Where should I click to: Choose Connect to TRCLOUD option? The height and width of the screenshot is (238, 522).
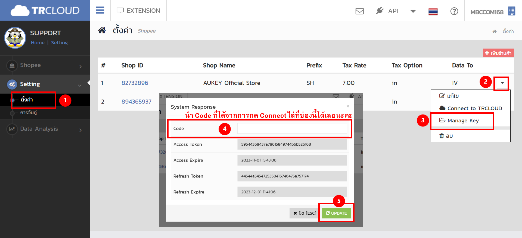coord(471,108)
